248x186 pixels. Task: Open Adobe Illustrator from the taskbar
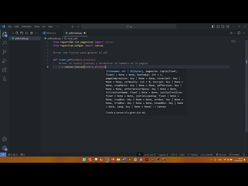point(147,160)
